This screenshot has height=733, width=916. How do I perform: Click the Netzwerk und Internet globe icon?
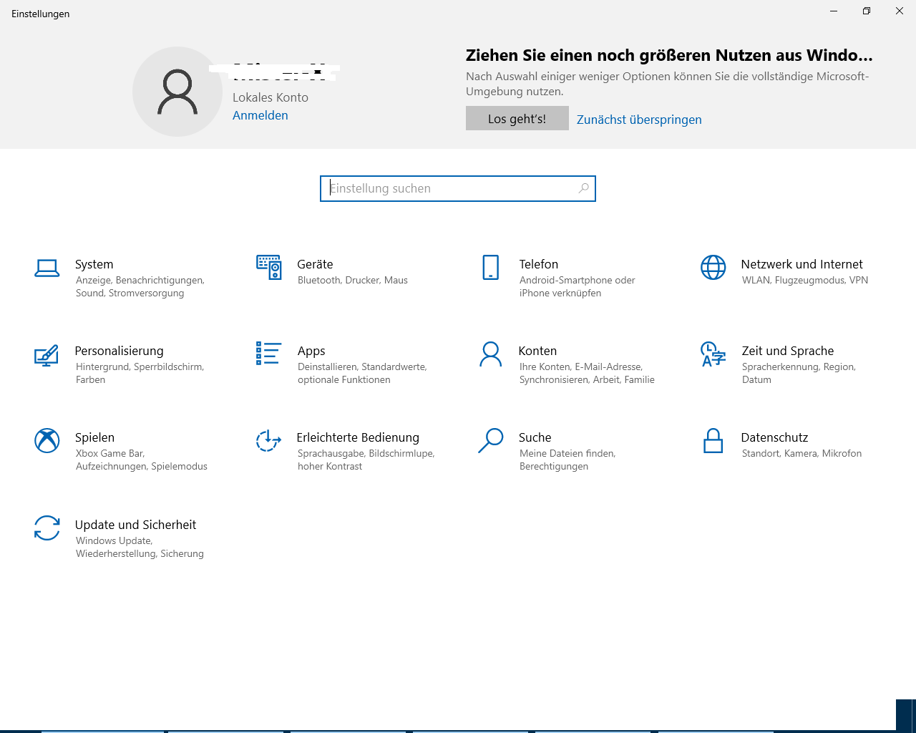click(x=713, y=268)
